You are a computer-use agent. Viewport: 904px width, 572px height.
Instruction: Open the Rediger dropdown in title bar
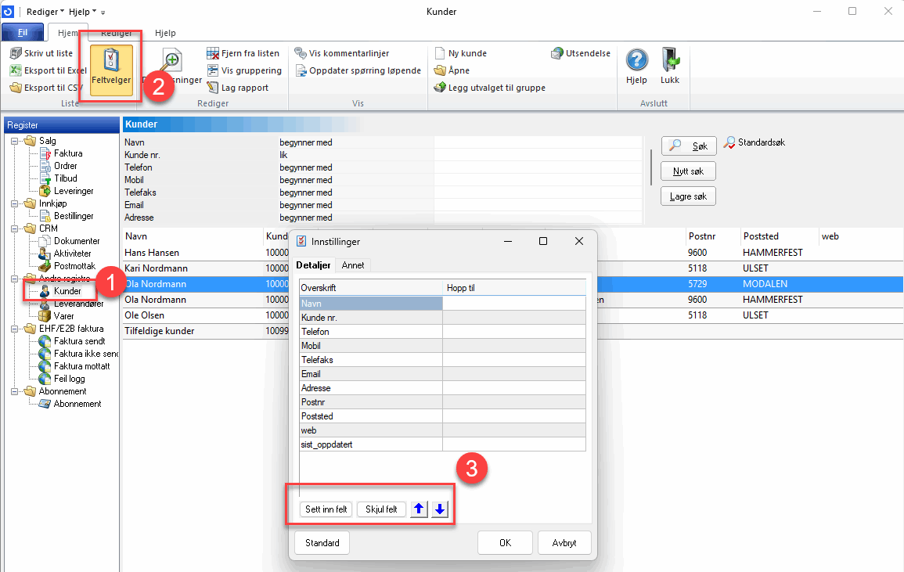(45, 12)
